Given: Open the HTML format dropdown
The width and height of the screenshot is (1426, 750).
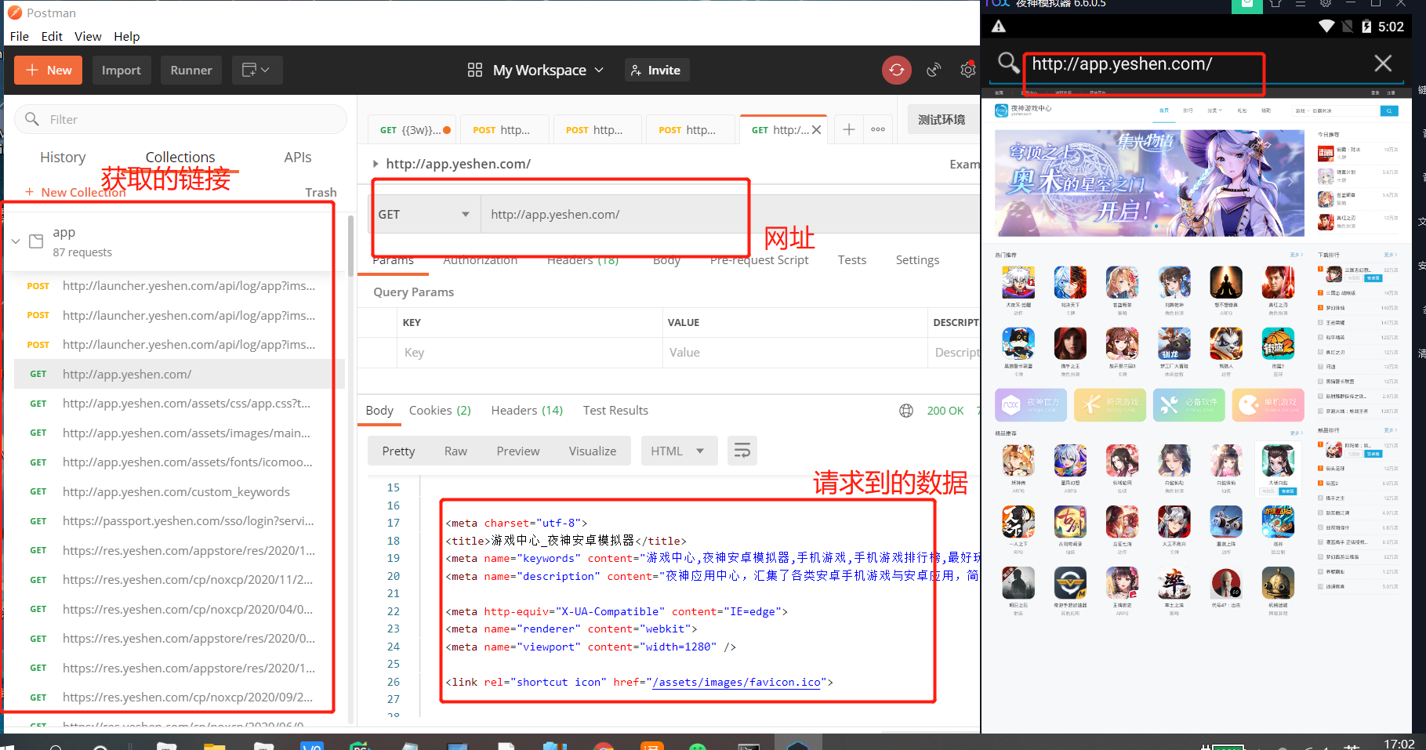Looking at the screenshot, I should [x=679, y=451].
